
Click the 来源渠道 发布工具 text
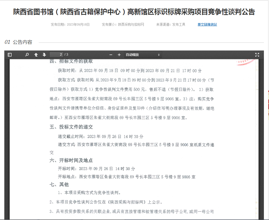[171, 24]
